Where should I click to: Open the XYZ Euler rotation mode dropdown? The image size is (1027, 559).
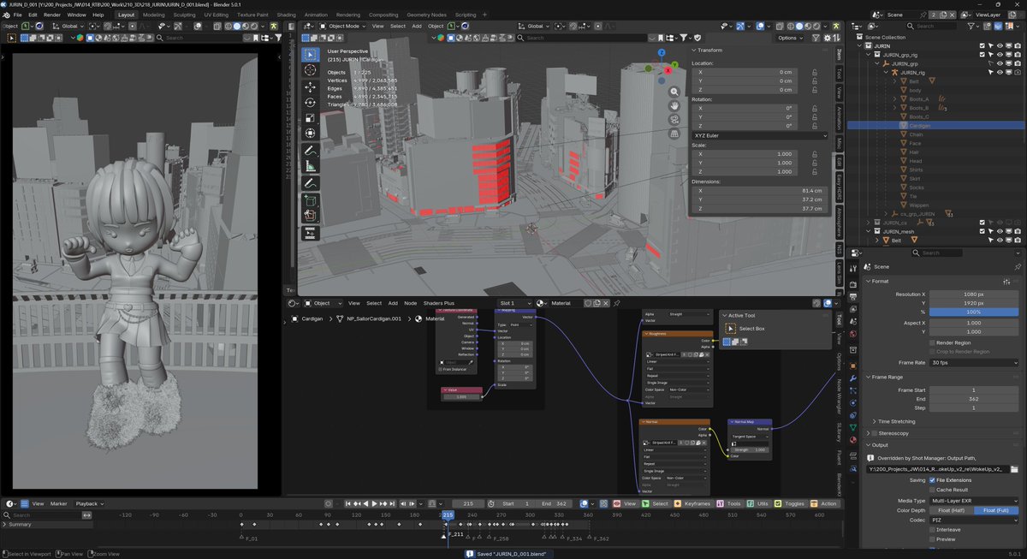point(759,135)
